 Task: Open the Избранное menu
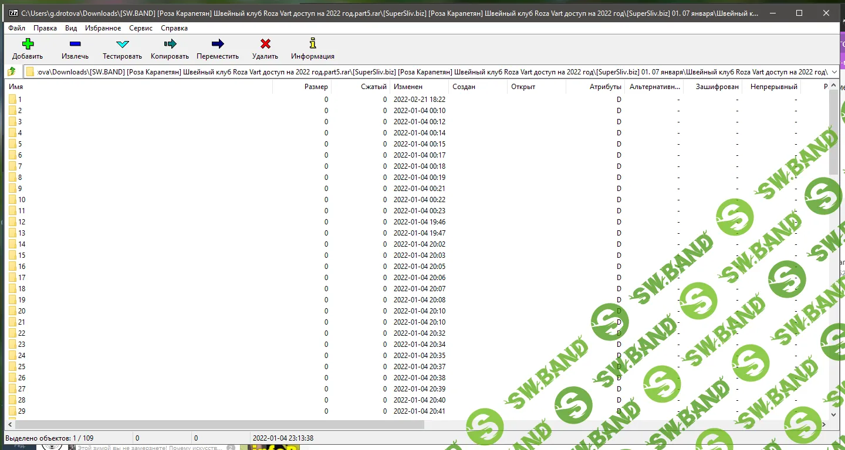tap(103, 28)
